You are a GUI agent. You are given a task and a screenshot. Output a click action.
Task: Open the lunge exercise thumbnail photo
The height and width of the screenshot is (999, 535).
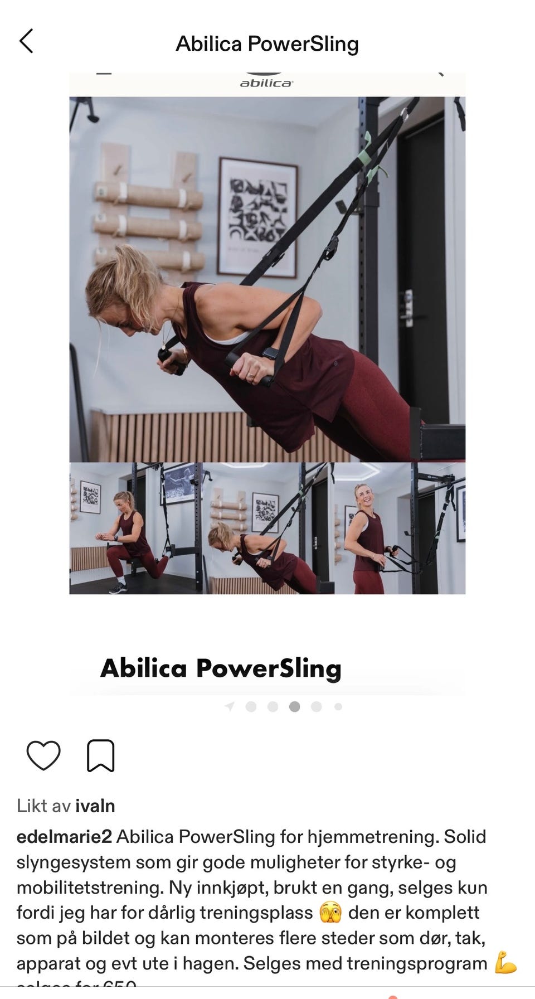click(x=135, y=528)
